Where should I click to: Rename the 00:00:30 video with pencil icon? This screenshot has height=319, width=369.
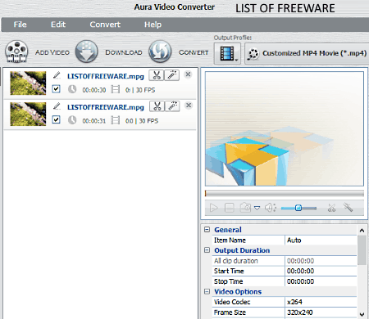click(57, 75)
